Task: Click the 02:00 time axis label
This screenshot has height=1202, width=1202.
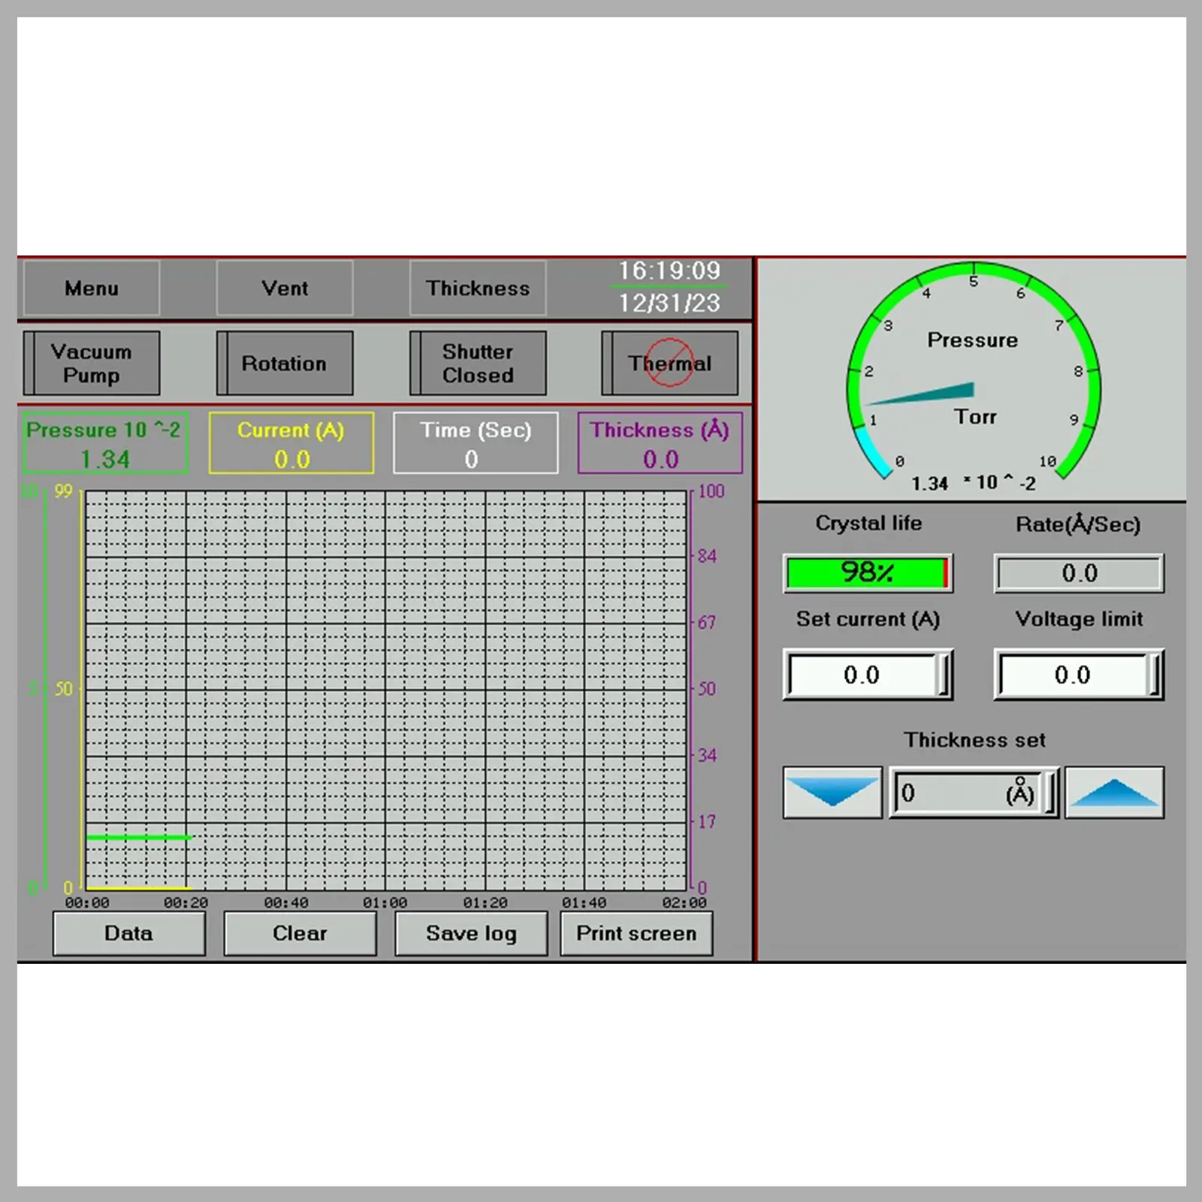Action: tap(684, 902)
